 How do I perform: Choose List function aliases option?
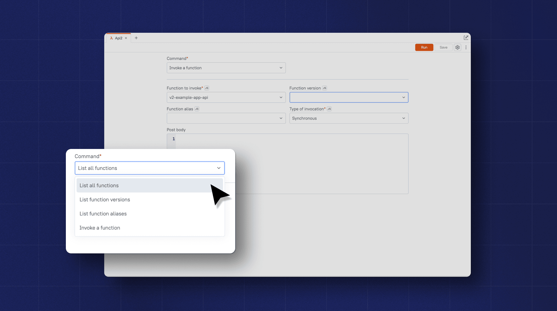point(103,213)
